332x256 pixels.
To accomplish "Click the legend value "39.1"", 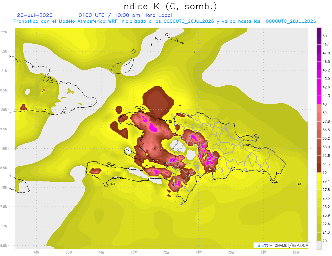I will tap(326, 113).
